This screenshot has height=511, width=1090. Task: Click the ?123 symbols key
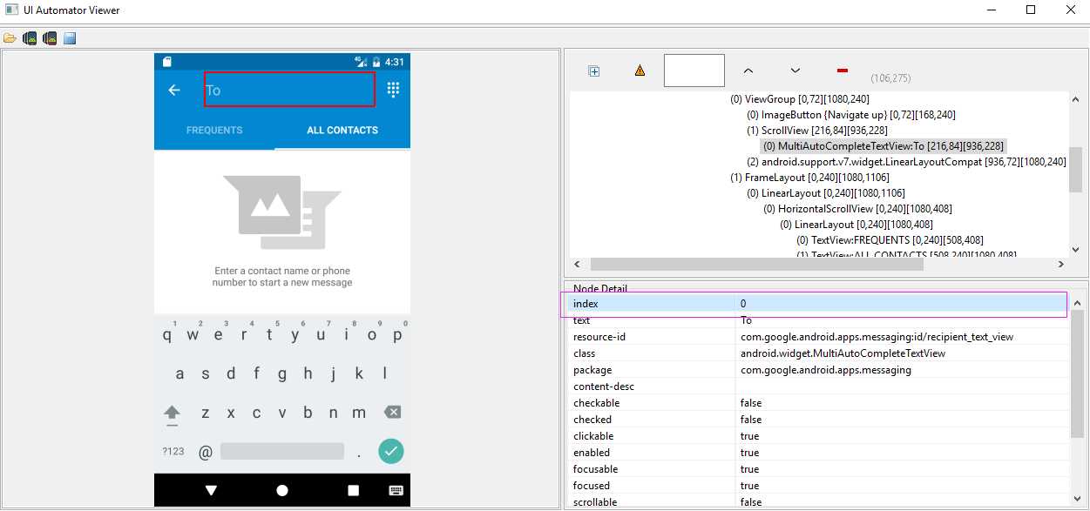pos(173,451)
